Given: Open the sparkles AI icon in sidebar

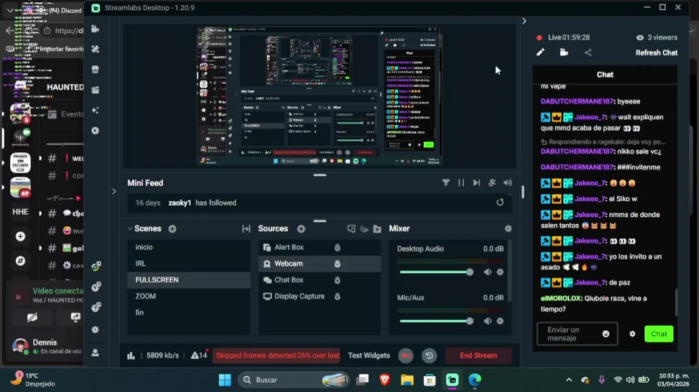Looking at the screenshot, I should (95, 111).
